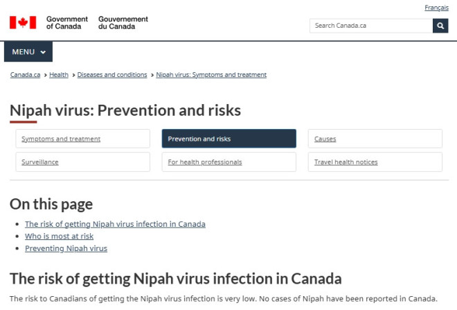Open the Surveillance tab
This screenshot has height=310, width=457.
[39, 162]
